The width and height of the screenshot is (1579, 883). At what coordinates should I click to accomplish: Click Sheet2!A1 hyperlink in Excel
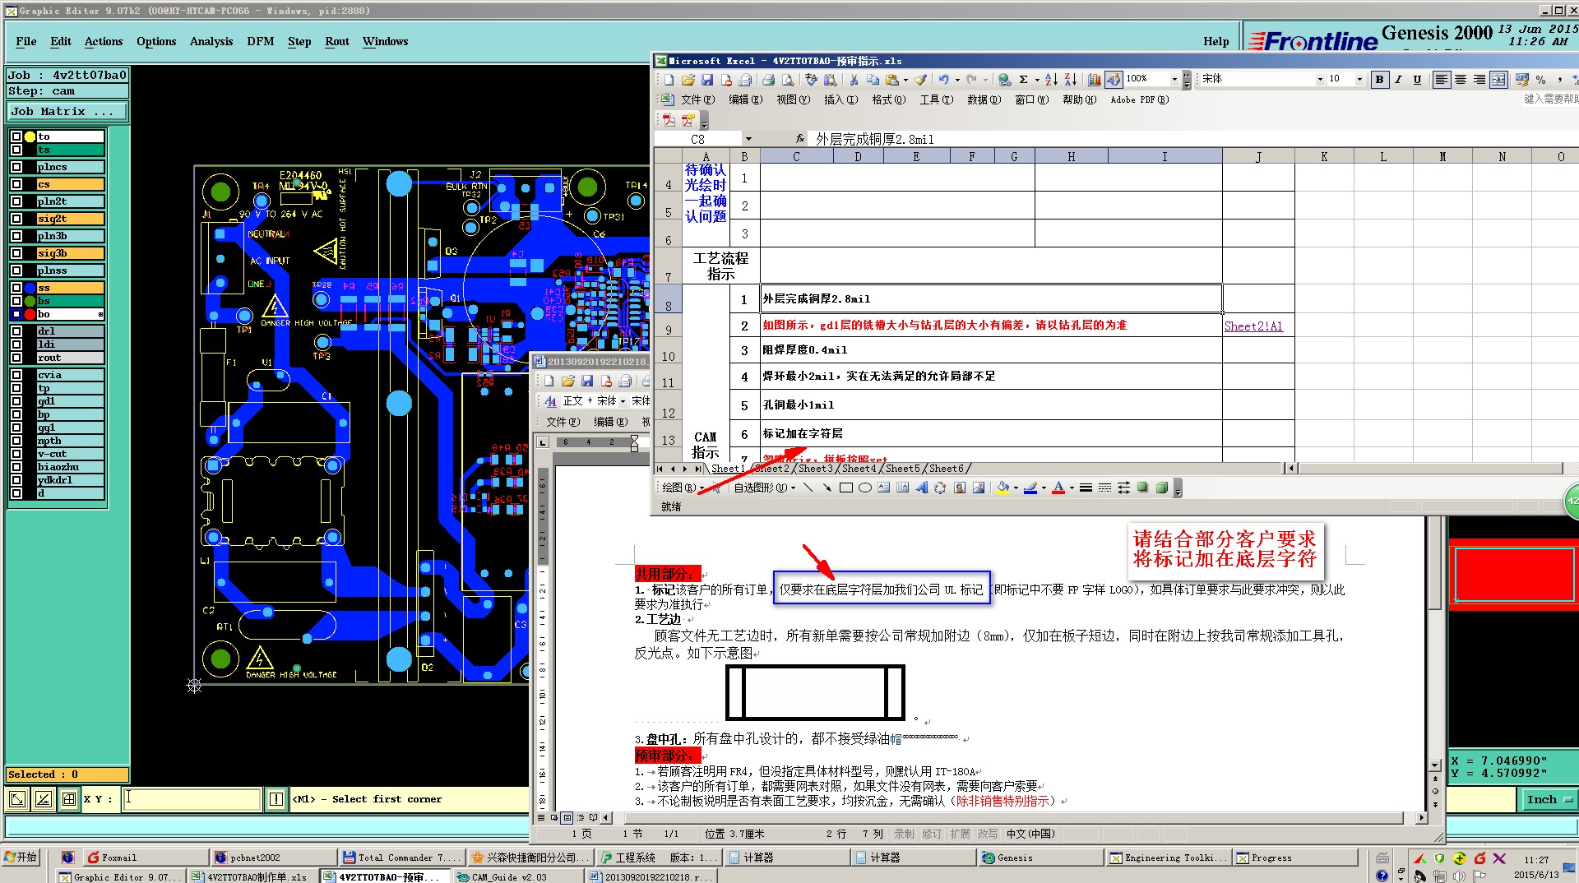1253,326
